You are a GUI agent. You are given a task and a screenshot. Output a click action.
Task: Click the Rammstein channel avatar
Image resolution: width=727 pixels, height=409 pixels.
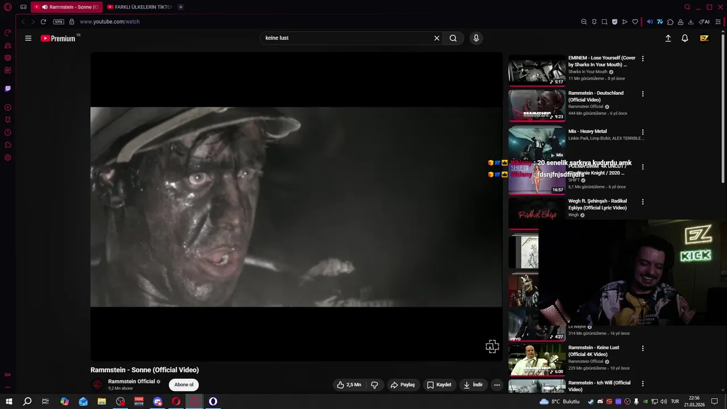coord(97,385)
